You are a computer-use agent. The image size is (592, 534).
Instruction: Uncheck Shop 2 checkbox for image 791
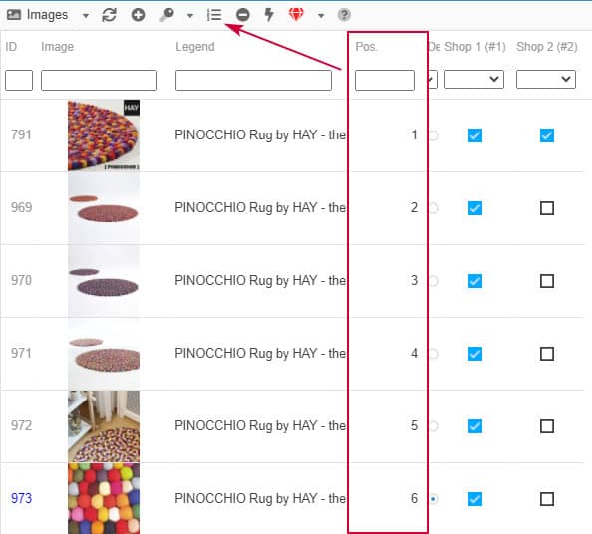547,135
